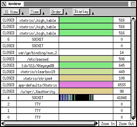Viewport: 137px width, 127px height.
Task: Click the left arrow of horizontal scrollbar
Action: 3,123
